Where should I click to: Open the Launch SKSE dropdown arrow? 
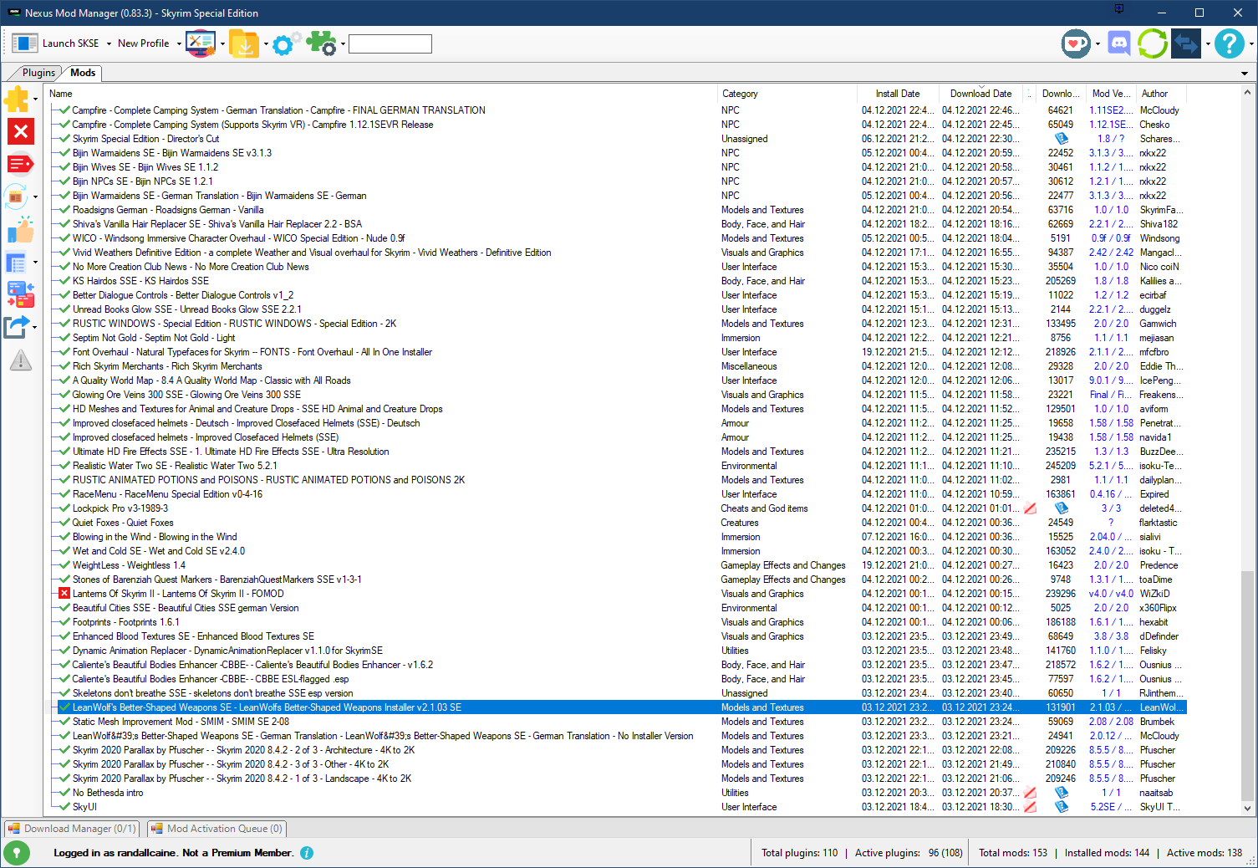point(108,43)
